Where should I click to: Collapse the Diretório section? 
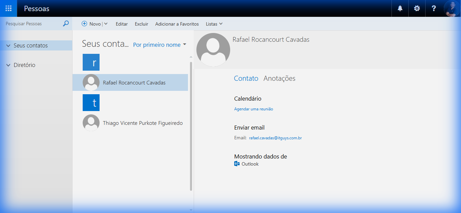point(7,65)
